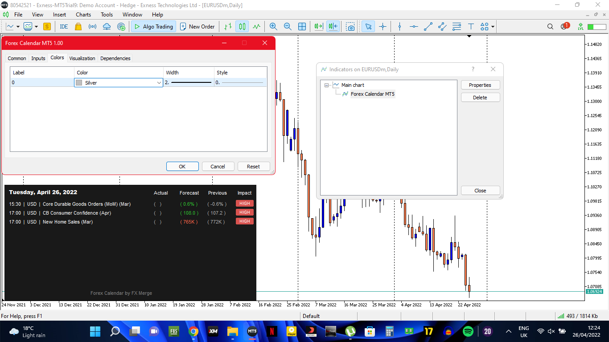The height and width of the screenshot is (342, 609).
Task: Open Netflix from the taskbar
Action: [272, 331]
